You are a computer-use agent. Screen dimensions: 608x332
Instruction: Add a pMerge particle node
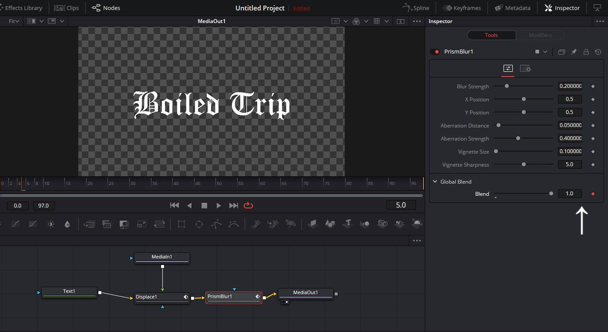click(x=273, y=224)
